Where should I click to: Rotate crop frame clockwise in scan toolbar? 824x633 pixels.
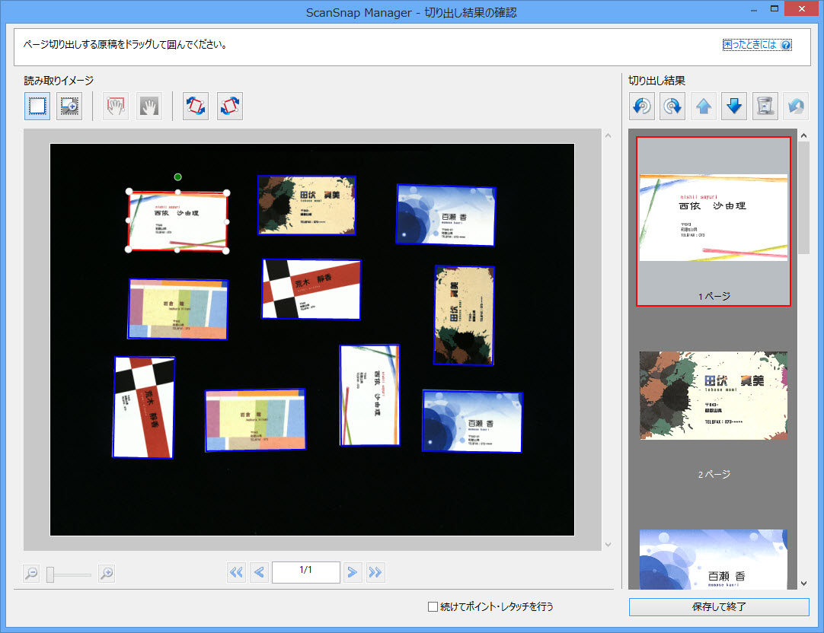230,107
